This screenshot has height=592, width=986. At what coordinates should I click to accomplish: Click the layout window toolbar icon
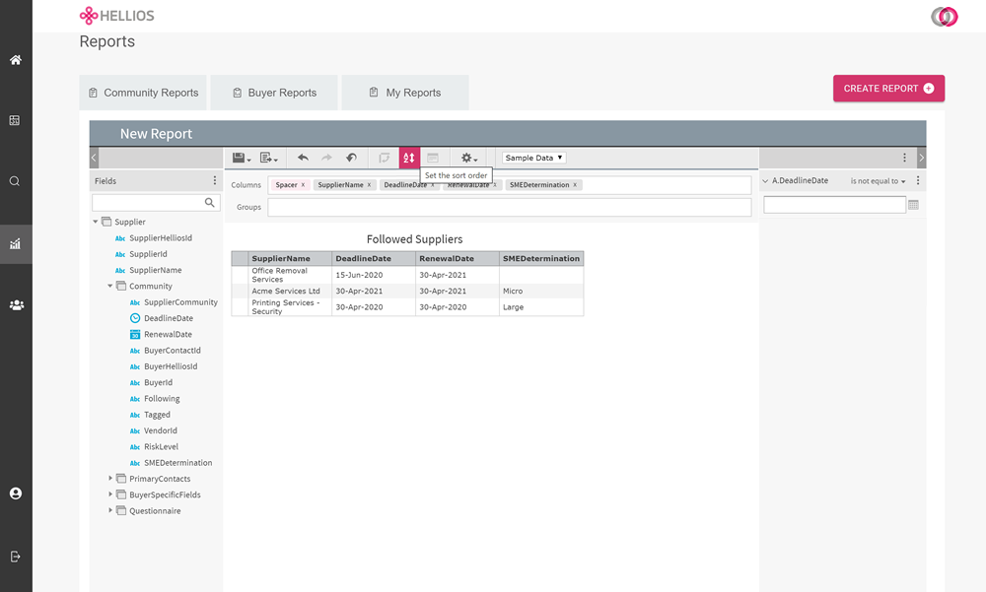click(433, 158)
